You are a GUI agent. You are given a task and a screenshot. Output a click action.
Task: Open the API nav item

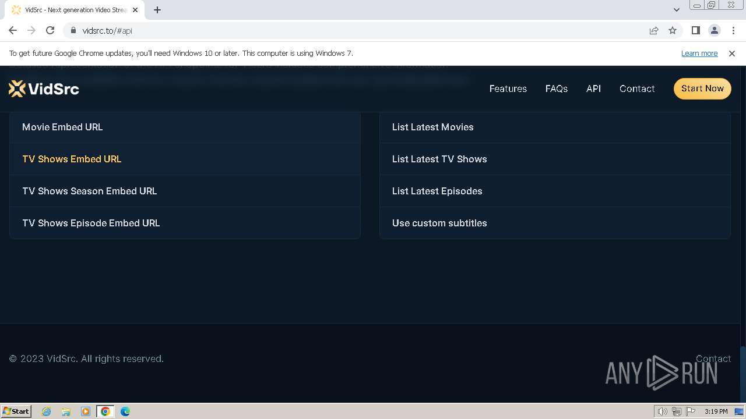[593, 88]
